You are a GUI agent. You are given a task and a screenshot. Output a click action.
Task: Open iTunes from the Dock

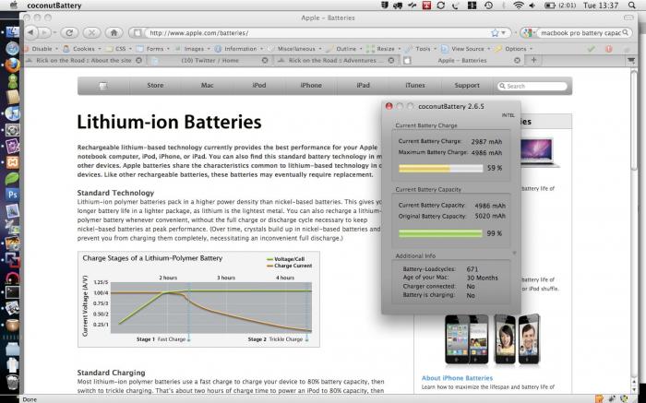[x=12, y=113]
